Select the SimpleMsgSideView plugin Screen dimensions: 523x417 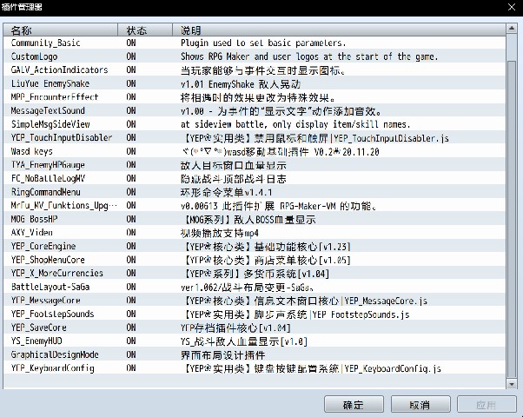click(255, 124)
